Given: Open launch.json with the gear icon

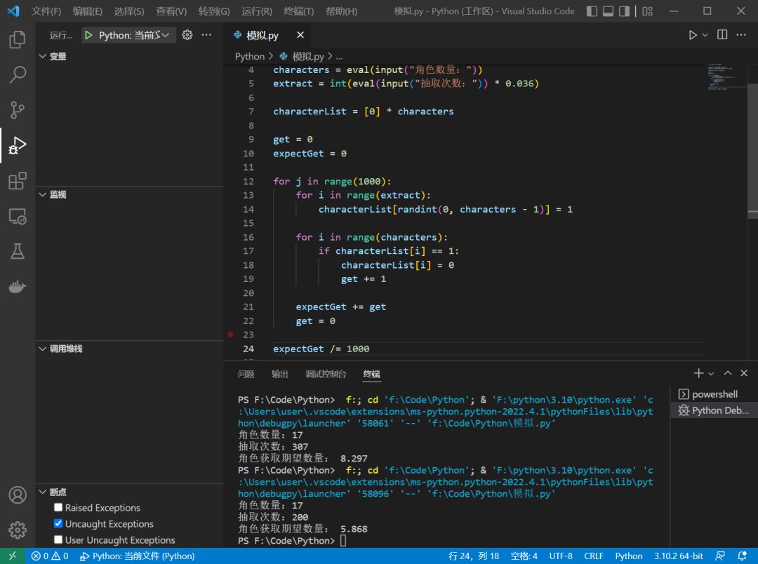Looking at the screenshot, I should [x=187, y=35].
